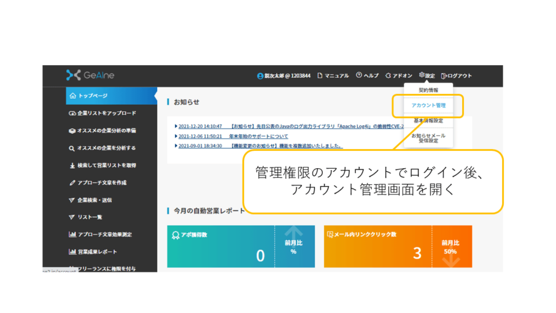Screen dimensions: 556x313
Task: Click the bar chart icon for 営業成果レポート
Action: (72, 252)
